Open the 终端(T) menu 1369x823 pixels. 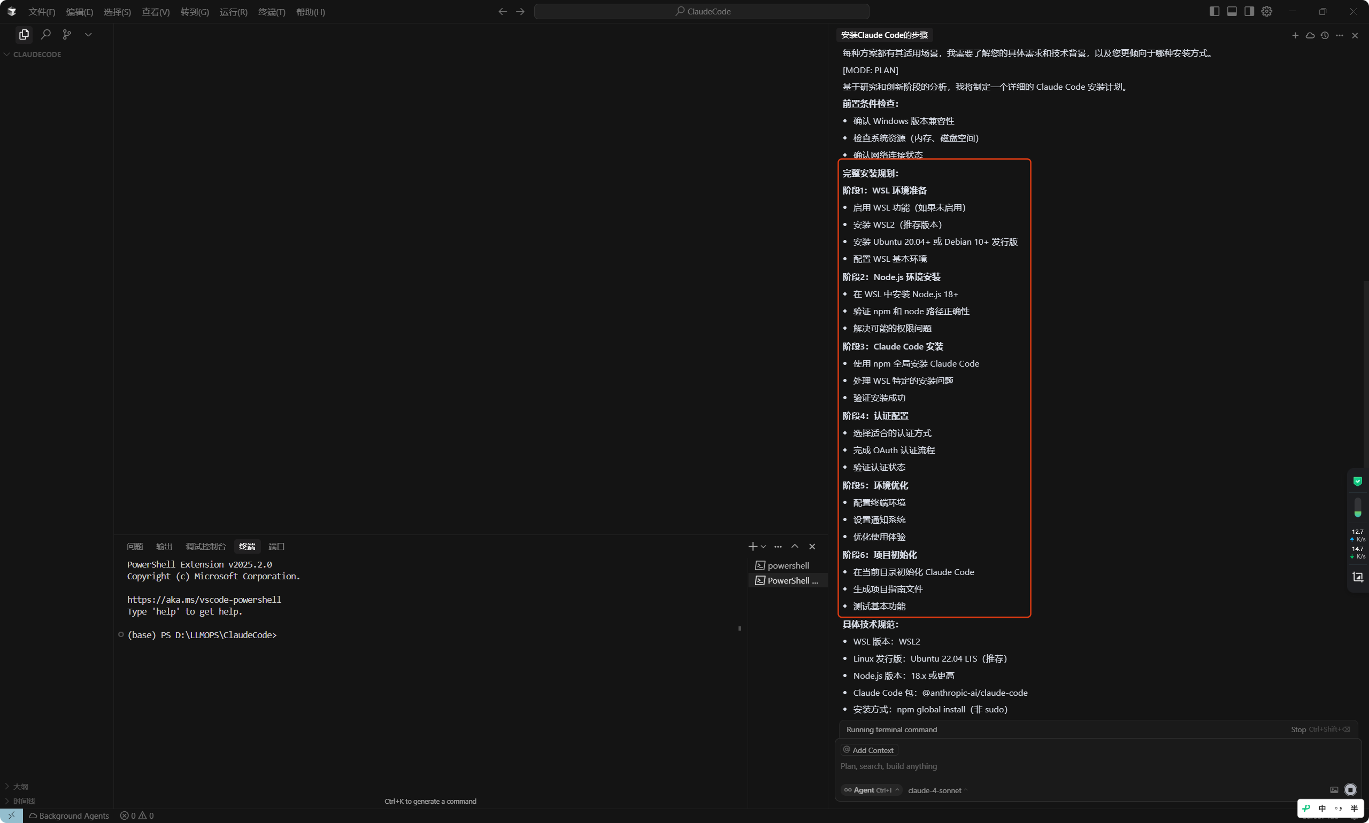(271, 12)
